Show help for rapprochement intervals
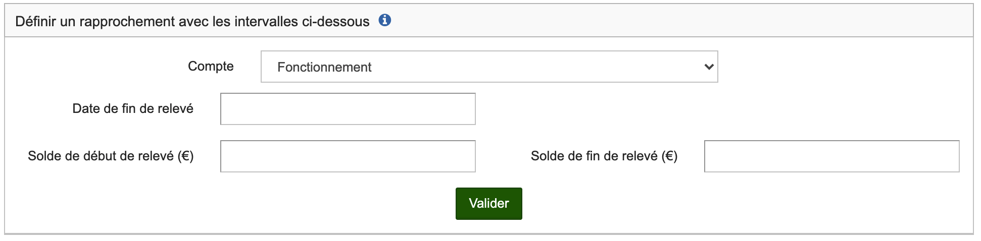Image resolution: width=981 pixels, height=241 pixels. (385, 21)
